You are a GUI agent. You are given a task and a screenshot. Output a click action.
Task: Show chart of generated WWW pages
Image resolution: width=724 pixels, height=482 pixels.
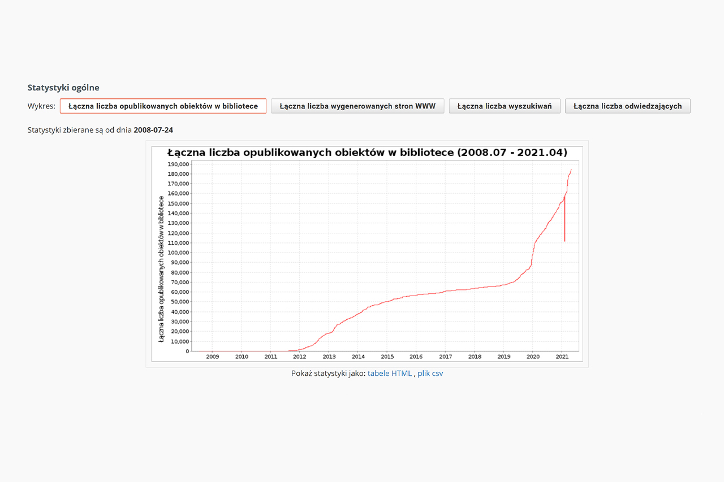click(357, 106)
